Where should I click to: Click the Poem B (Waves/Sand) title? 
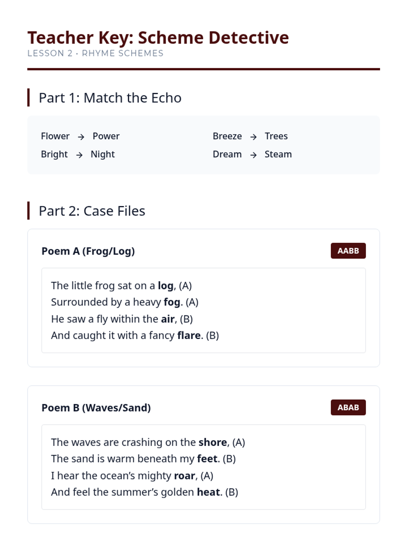pos(96,408)
